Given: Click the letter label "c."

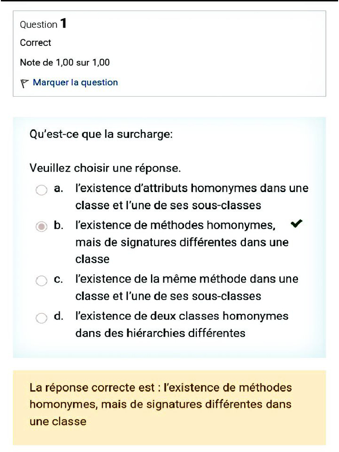Looking at the screenshot, I should 59,279.
